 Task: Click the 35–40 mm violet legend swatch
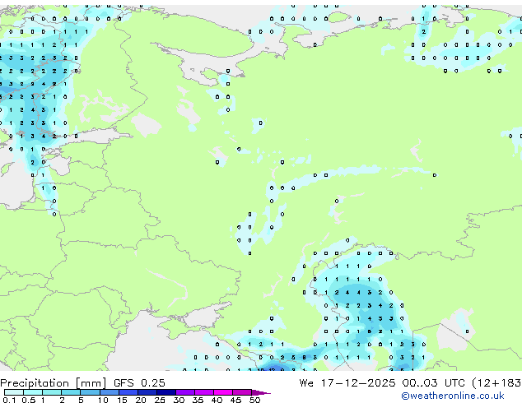tap(204, 392)
